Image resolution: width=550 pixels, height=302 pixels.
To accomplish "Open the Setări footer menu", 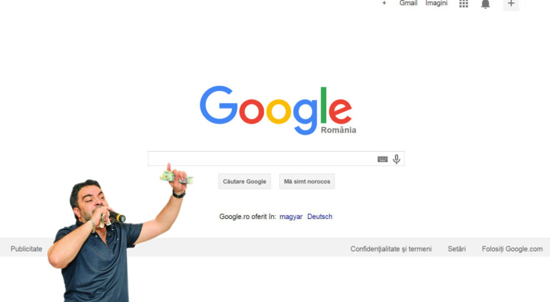I will pyautogui.click(x=457, y=249).
